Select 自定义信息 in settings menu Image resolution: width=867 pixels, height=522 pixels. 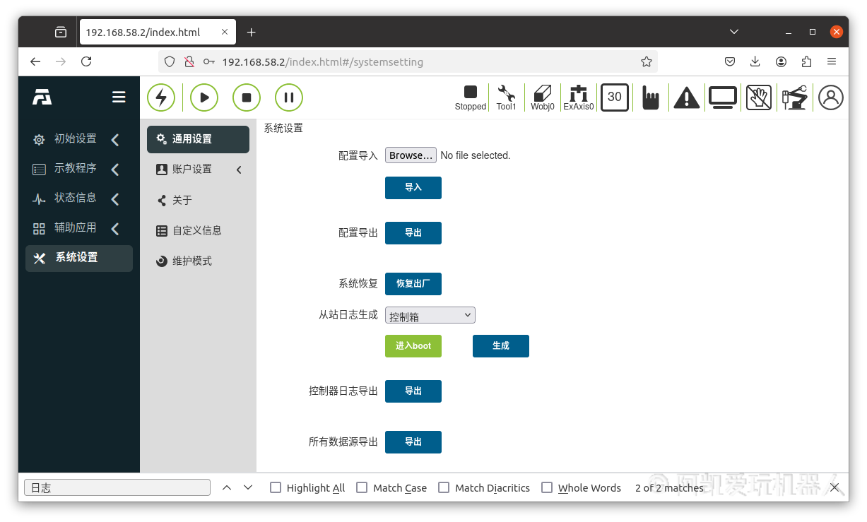(x=196, y=230)
